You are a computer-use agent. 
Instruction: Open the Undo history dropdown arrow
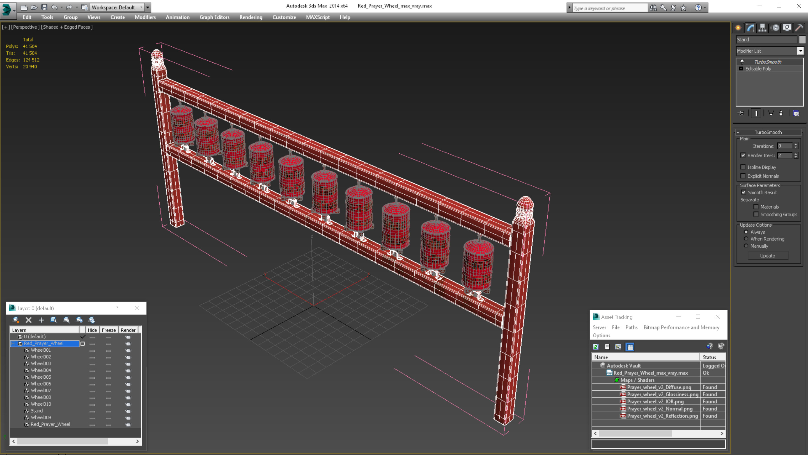coord(61,7)
